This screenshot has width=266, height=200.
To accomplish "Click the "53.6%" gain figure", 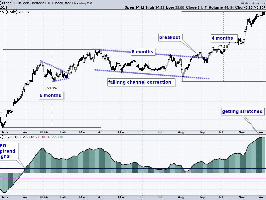I will pyautogui.click(x=52, y=88).
